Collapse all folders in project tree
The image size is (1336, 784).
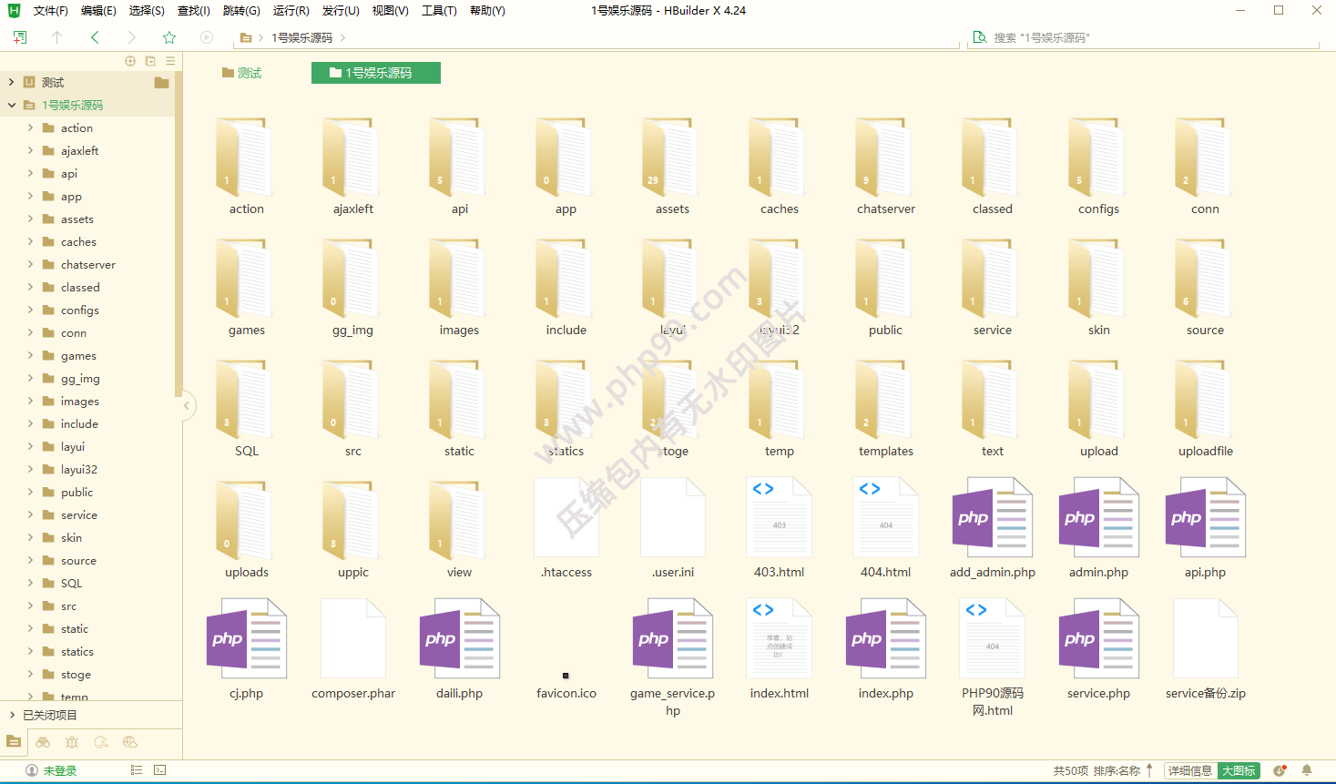[x=150, y=61]
